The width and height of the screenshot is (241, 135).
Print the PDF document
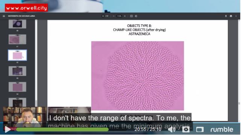coord(231,16)
